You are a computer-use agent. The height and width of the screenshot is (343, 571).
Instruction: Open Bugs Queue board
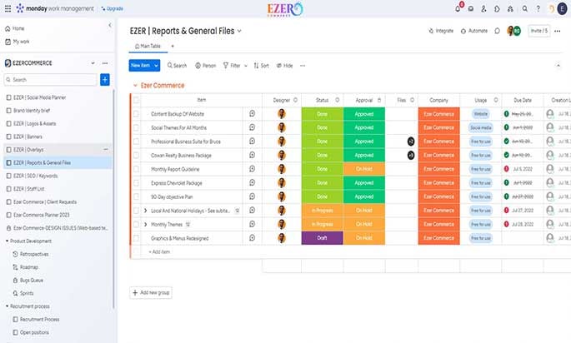click(28, 280)
